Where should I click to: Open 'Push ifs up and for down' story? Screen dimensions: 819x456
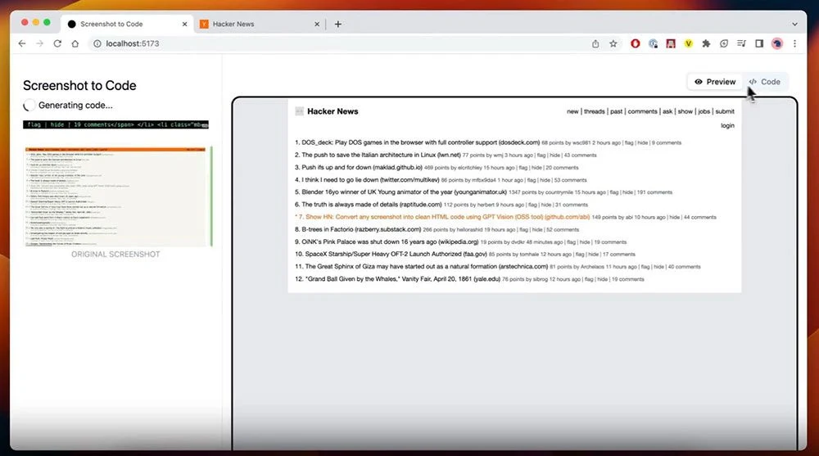click(x=362, y=168)
